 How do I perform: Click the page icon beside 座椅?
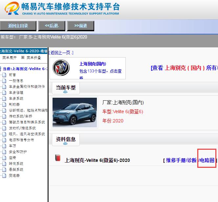click(4, 158)
